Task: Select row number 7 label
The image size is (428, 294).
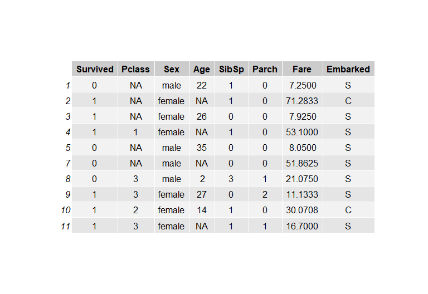Action: point(67,163)
